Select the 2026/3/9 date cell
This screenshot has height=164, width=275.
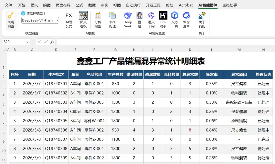click(32, 158)
